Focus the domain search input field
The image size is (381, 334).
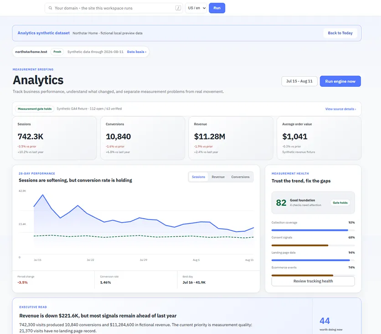(x=114, y=8)
